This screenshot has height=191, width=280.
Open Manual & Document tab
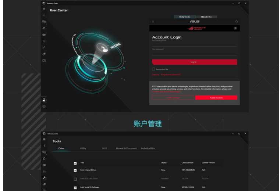[x=126, y=148]
